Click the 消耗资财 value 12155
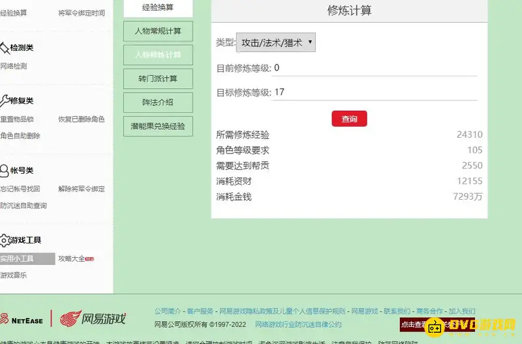Viewport: 522px width, 344px height. coord(469,181)
